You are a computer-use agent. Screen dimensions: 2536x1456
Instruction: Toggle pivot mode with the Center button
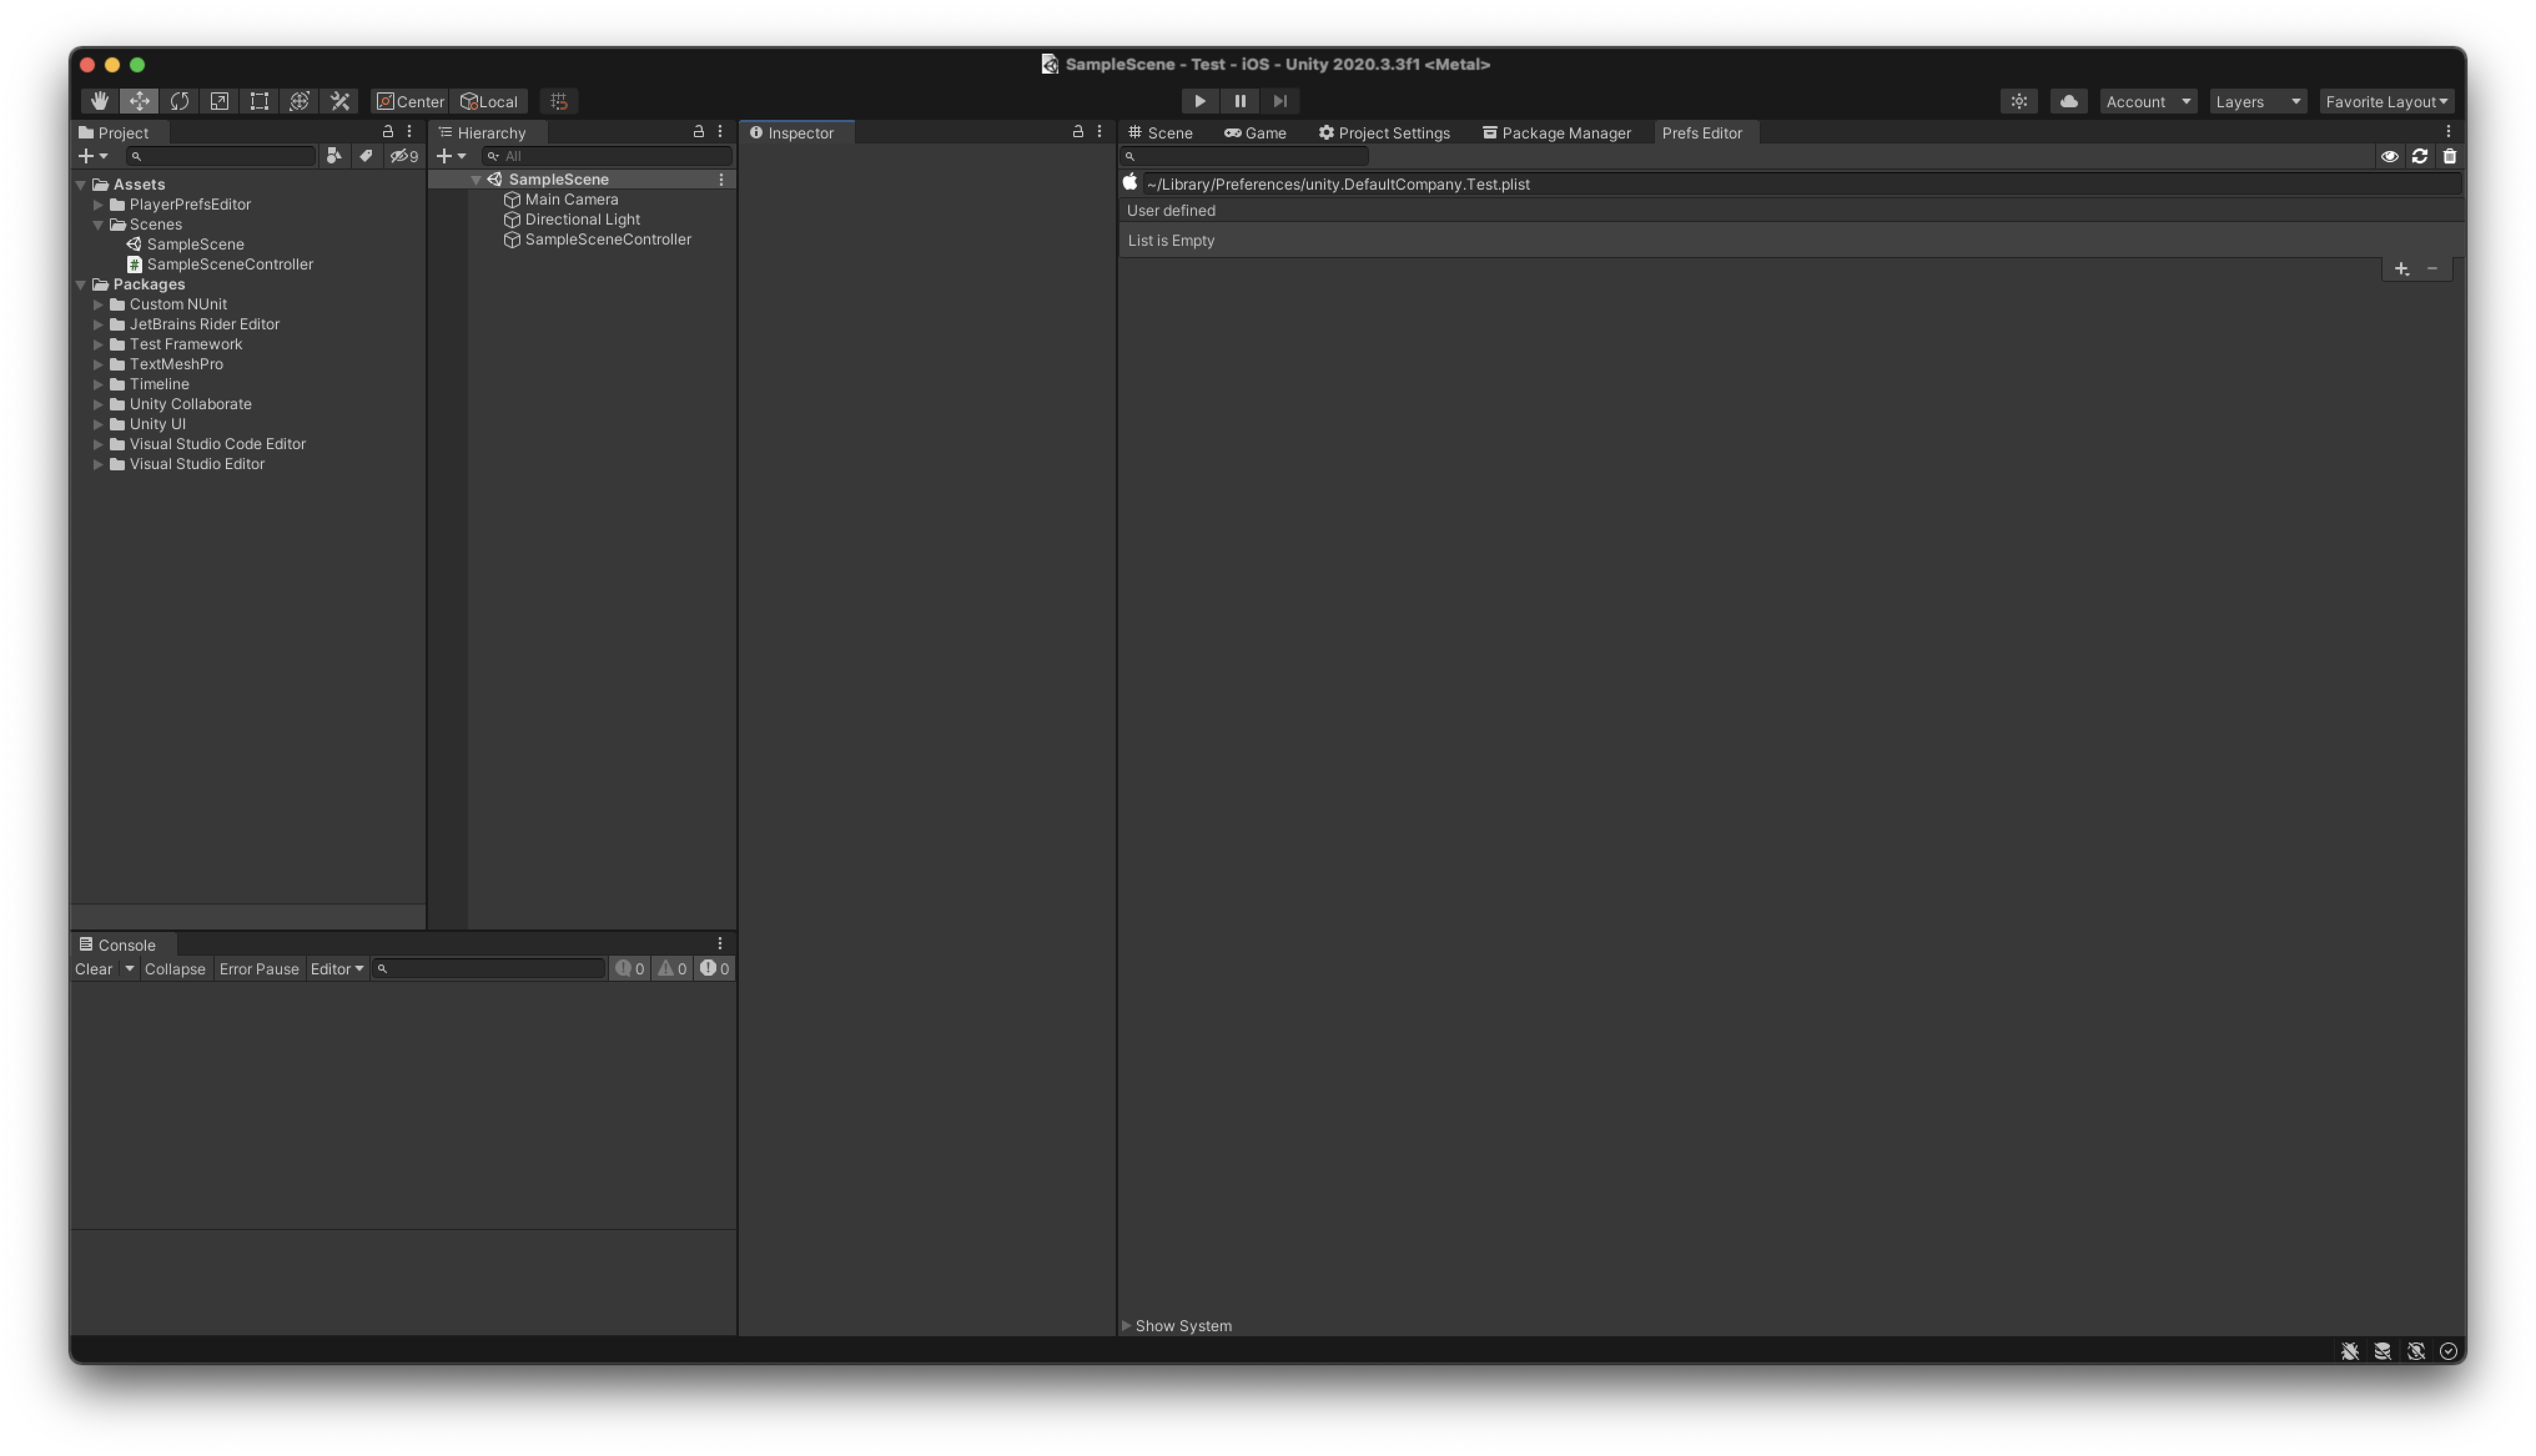click(x=410, y=100)
